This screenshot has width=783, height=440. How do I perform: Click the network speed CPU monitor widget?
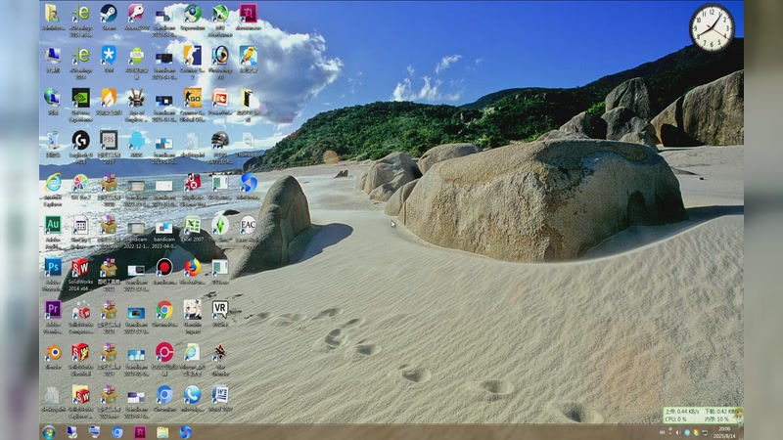[x=701, y=415]
